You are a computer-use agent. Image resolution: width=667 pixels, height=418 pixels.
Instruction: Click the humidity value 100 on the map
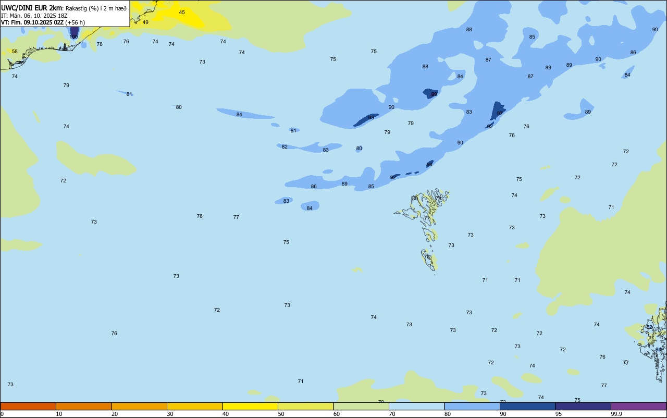73,36
